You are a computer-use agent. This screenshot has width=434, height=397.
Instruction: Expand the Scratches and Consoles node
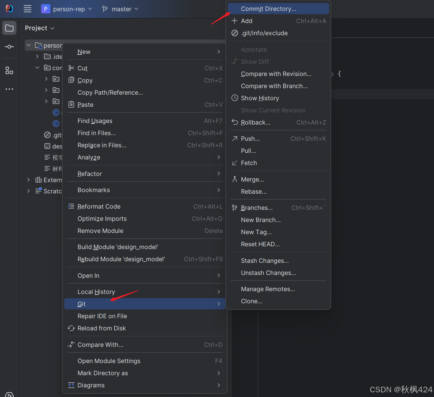(x=28, y=191)
